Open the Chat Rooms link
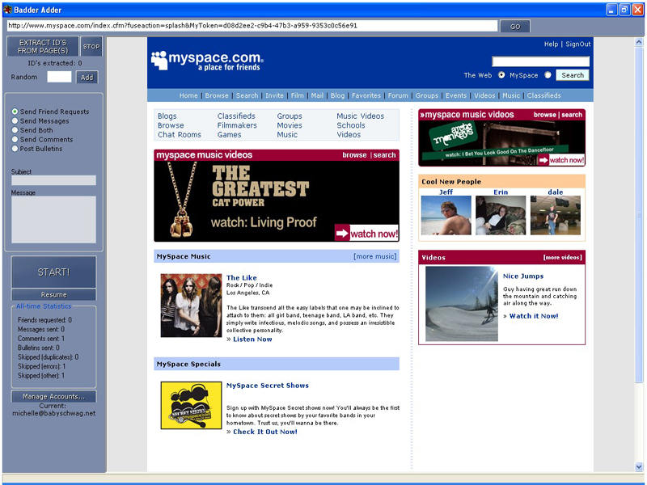 click(180, 134)
